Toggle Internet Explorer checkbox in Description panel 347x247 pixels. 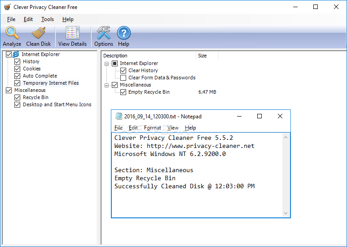point(114,63)
